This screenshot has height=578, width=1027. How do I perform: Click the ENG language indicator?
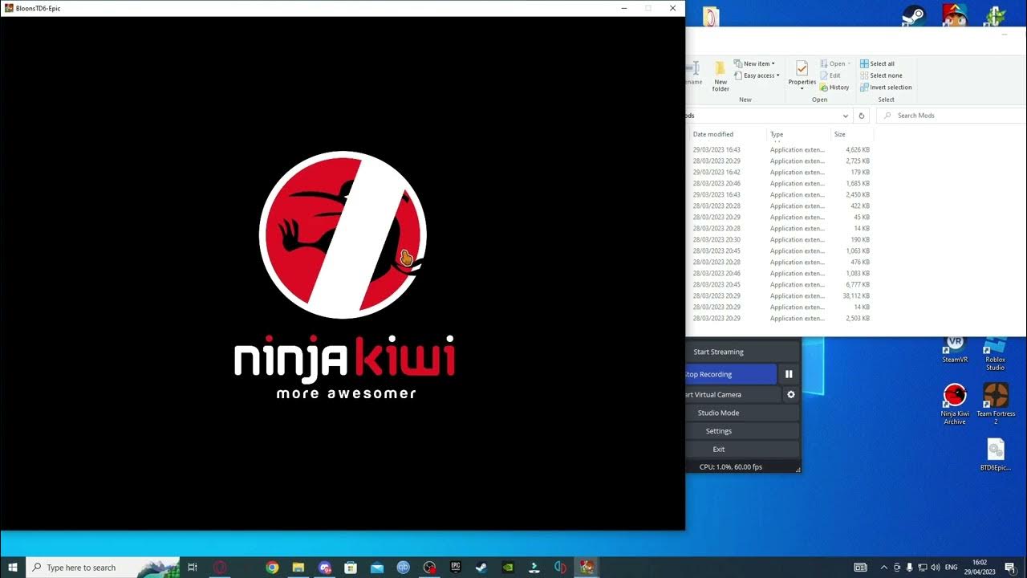pyautogui.click(x=952, y=568)
